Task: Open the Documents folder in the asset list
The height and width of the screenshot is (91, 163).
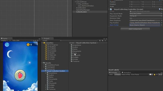Action: pyautogui.click(x=76, y=51)
